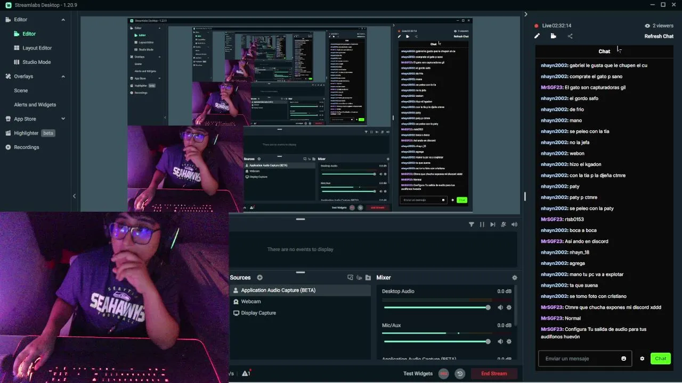Click the green Chat send button
The height and width of the screenshot is (383, 682).
[661, 359]
